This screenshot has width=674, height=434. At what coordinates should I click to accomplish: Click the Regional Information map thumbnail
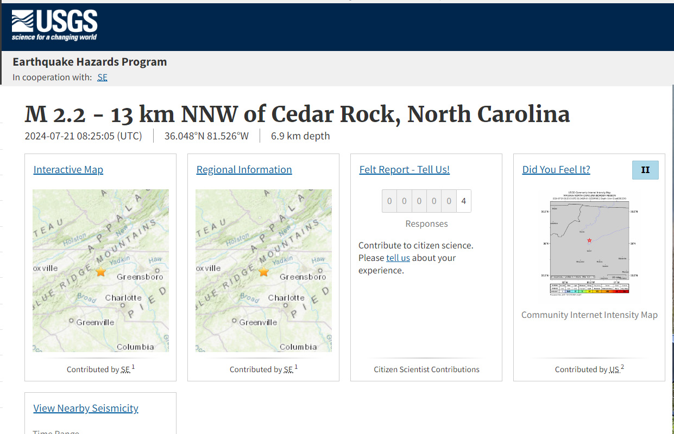(263, 270)
